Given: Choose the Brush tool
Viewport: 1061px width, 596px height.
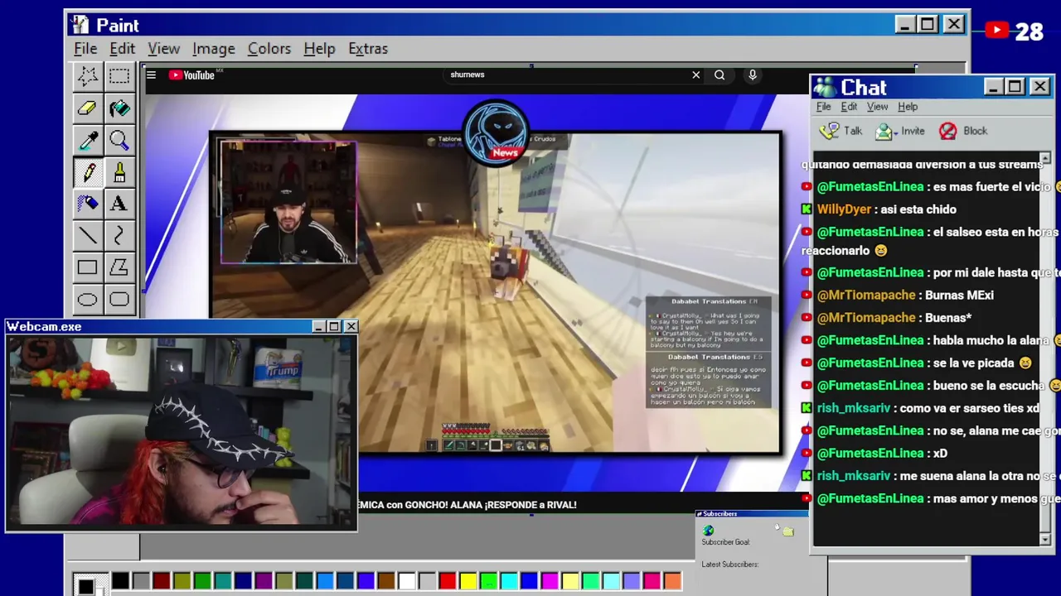Looking at the screenshot, I should coord(119,172).
